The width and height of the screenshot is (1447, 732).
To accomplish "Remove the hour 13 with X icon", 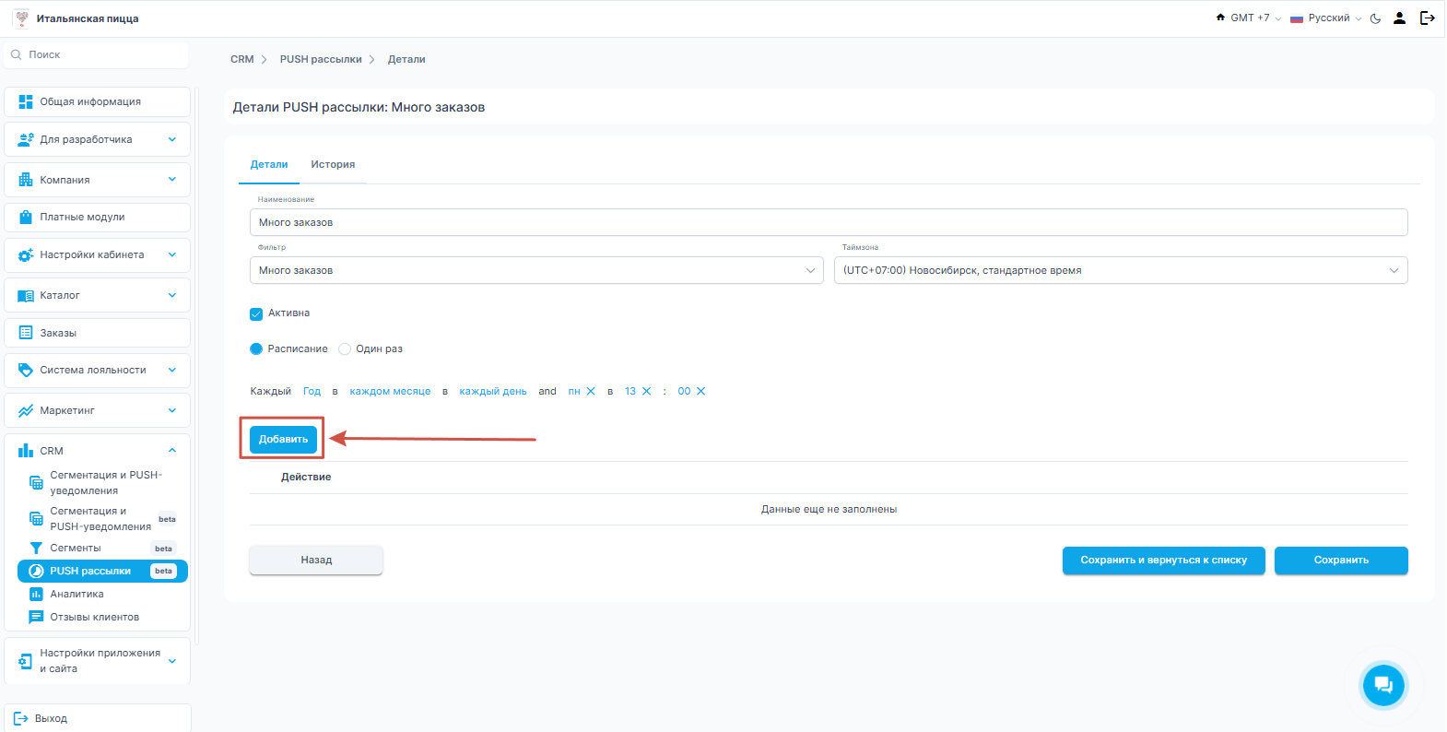I will tap(646, 392).
